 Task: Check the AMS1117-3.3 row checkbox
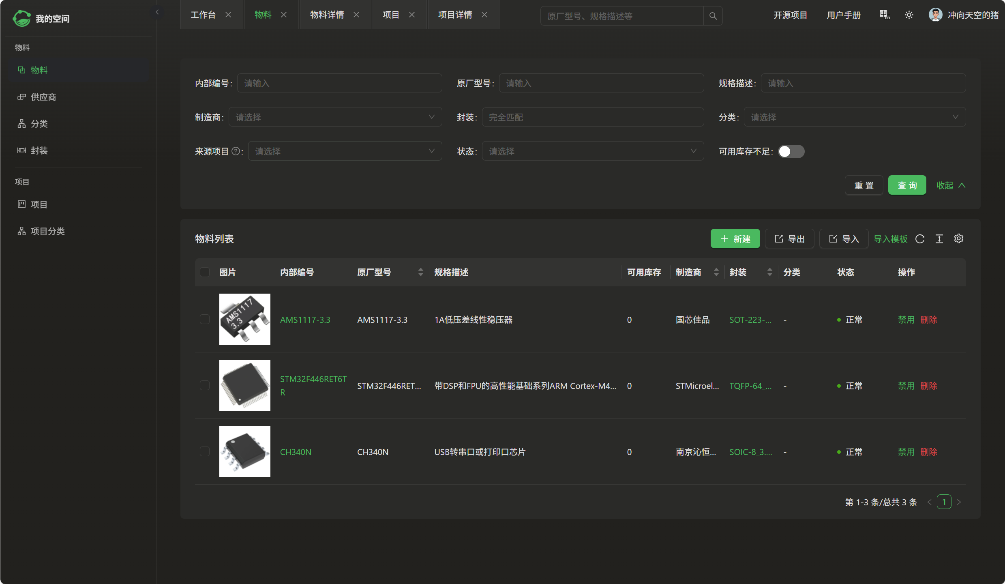point(205,319)
